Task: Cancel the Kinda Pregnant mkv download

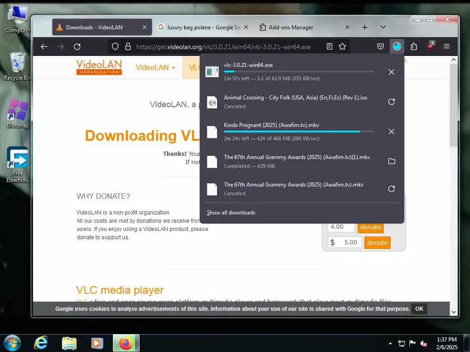Action: tap(392, 132)
